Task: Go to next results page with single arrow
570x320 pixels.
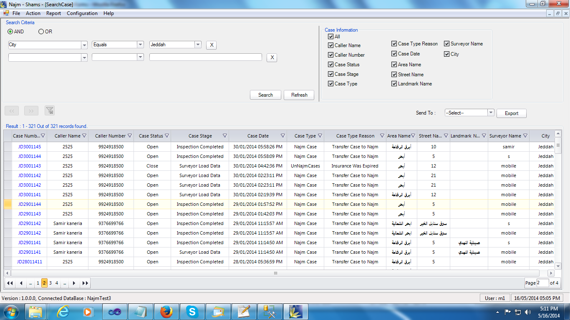Action: 74,283
